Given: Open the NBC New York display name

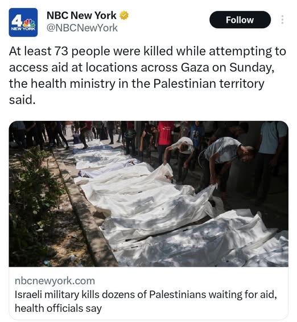Looking at the screenshot, I should (81, 15).
